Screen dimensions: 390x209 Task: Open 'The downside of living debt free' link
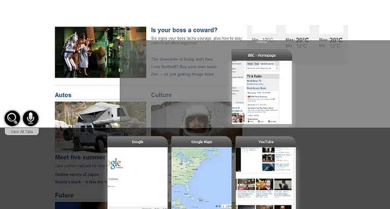click(182, 59)
